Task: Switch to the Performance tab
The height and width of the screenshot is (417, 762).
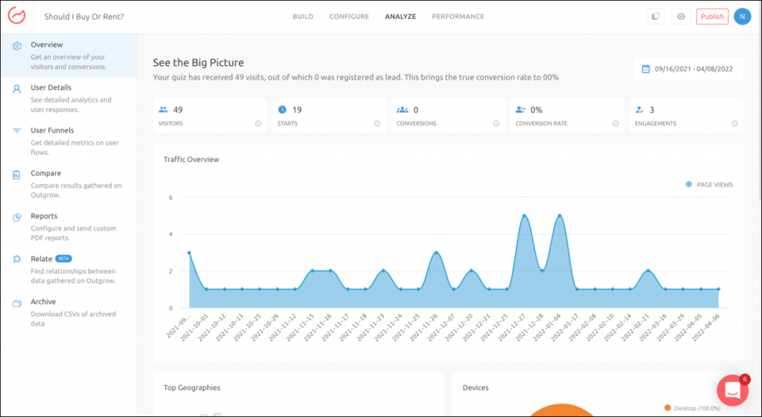Action: coord(458,16)
